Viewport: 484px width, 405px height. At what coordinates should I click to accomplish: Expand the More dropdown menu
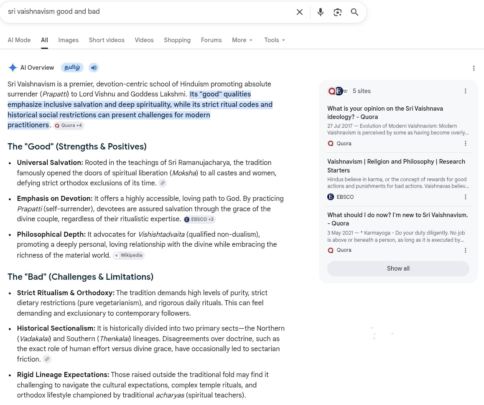click(x=242, y=40)
